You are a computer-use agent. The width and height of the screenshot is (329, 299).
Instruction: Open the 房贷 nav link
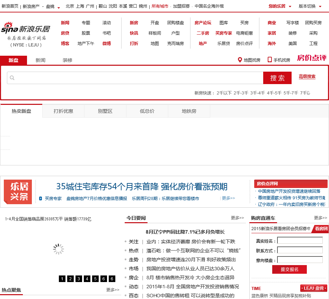65,33
